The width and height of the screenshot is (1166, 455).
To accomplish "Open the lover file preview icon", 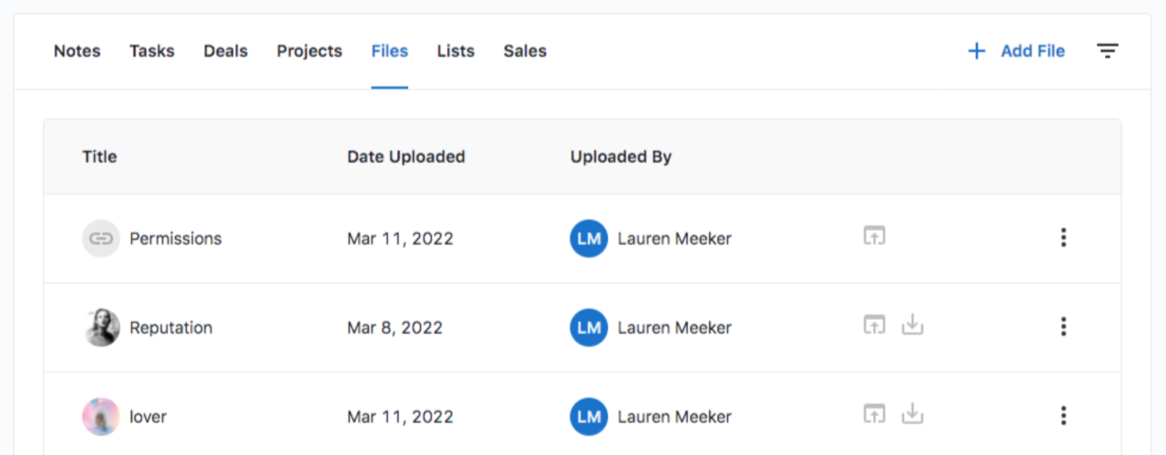I will [x=874, y=414].
